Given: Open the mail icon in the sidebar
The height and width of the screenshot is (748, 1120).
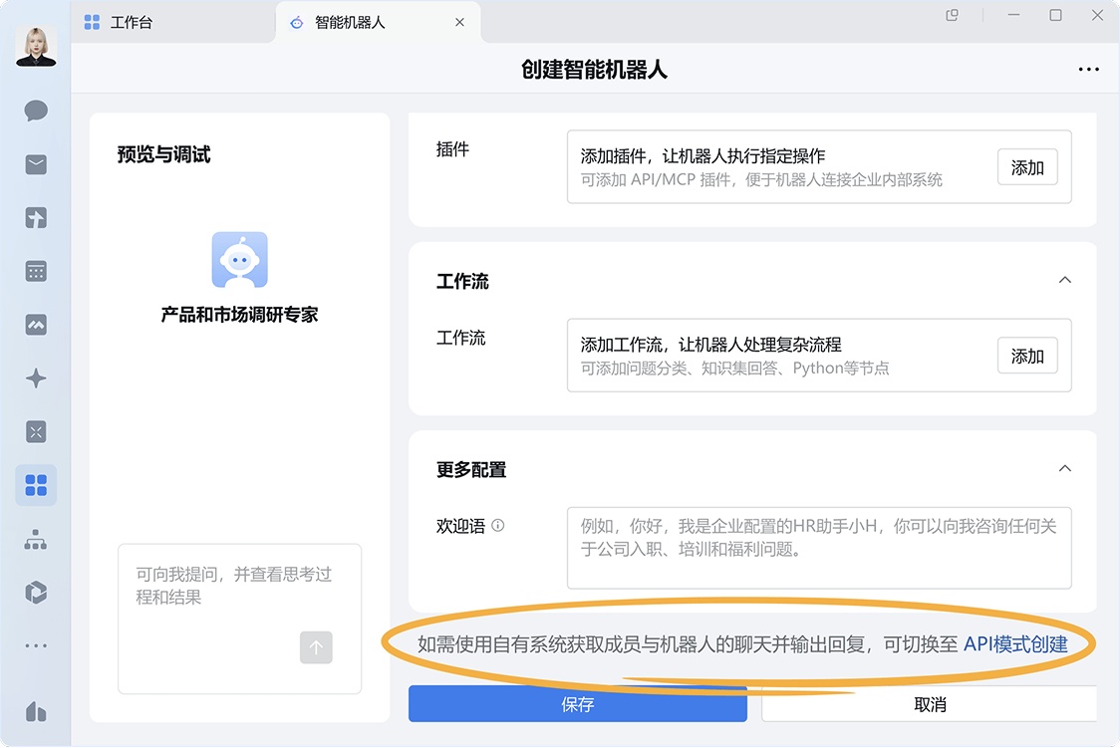Looking at the screenshot, I should [35, 164].
